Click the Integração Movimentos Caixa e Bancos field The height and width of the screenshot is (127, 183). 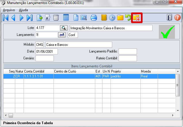click(111, 28)
